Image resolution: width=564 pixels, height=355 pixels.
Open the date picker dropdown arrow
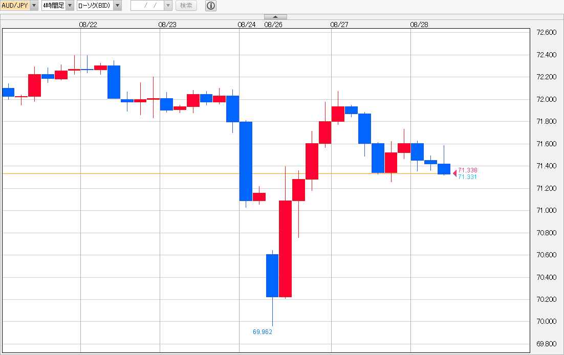pos(168,6)
